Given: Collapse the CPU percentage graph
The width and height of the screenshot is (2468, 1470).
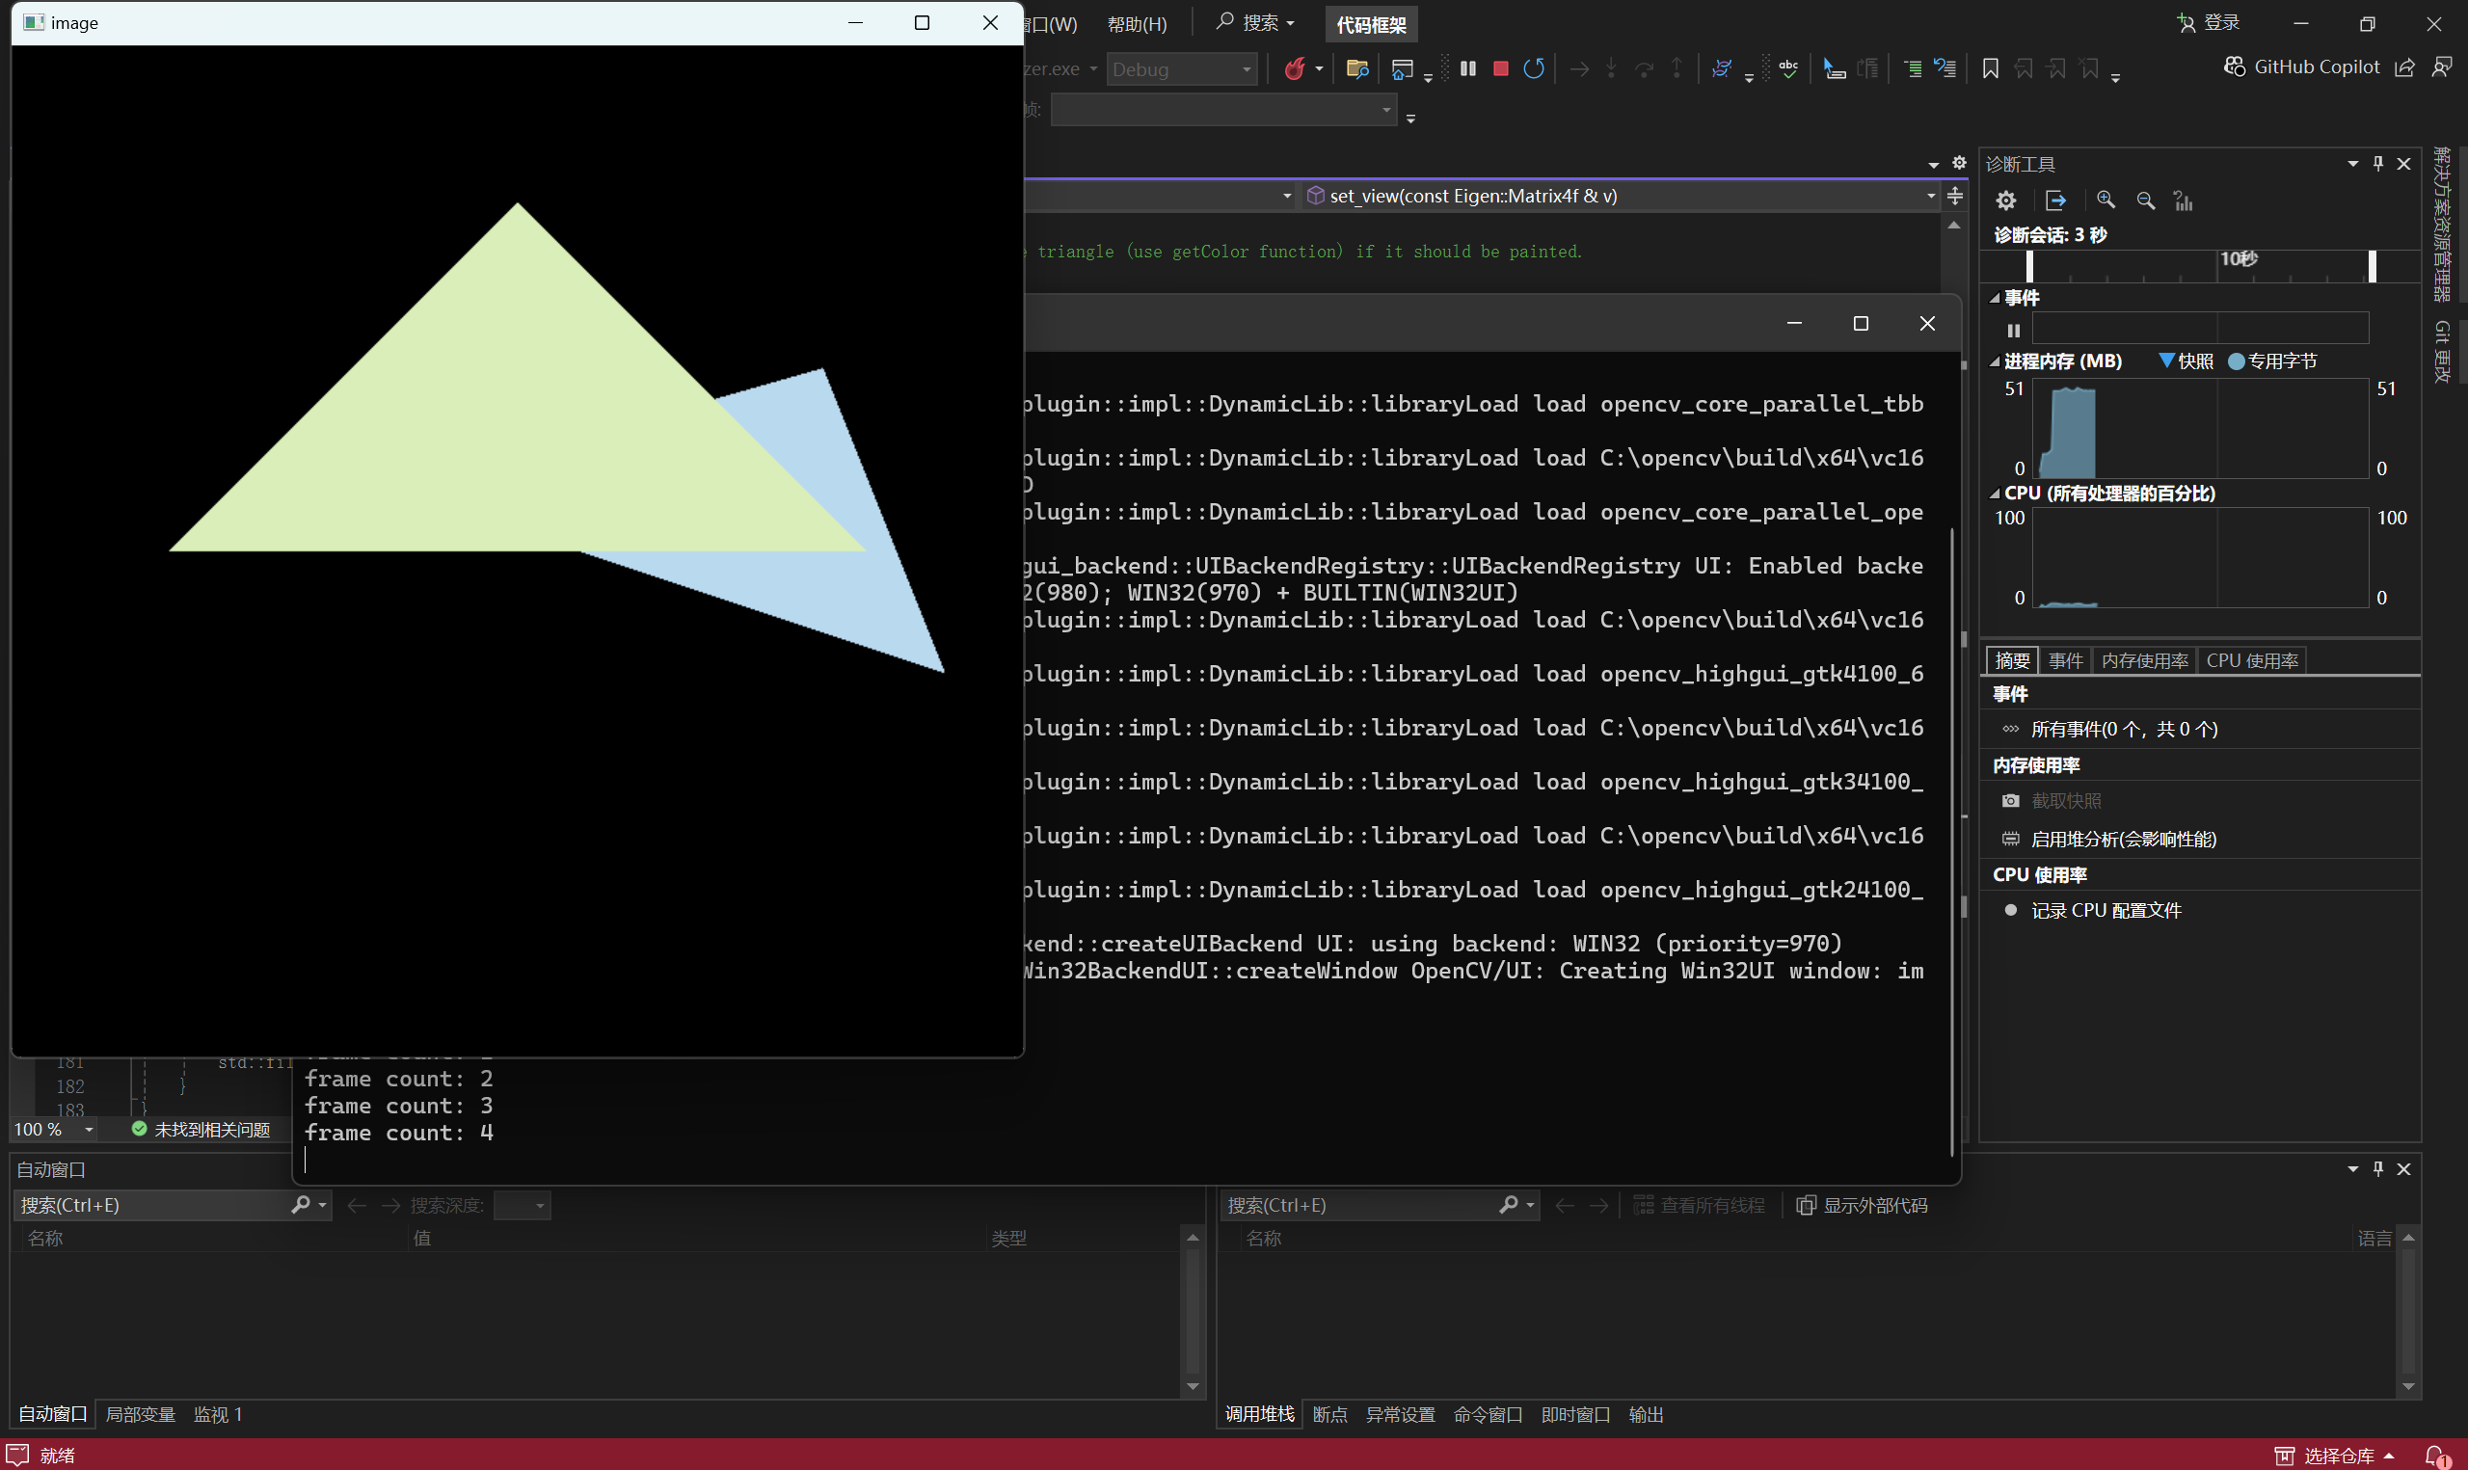Looking at the screenshot, I should point(1995,494).
